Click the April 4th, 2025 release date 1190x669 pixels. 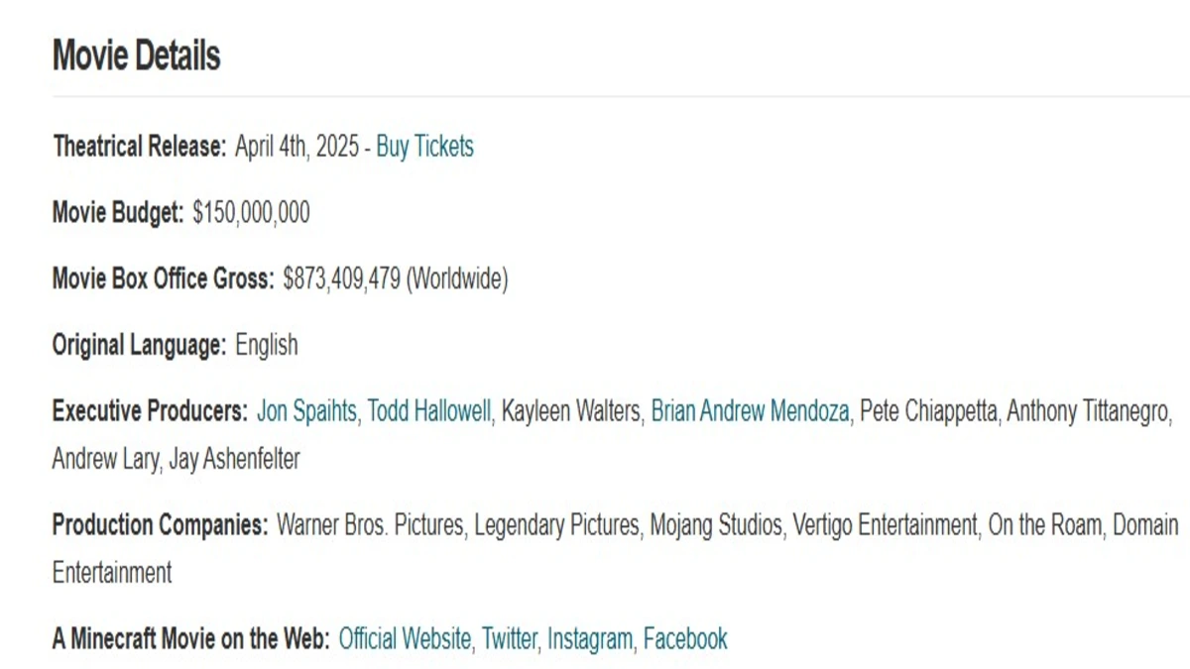coord(297,148)
